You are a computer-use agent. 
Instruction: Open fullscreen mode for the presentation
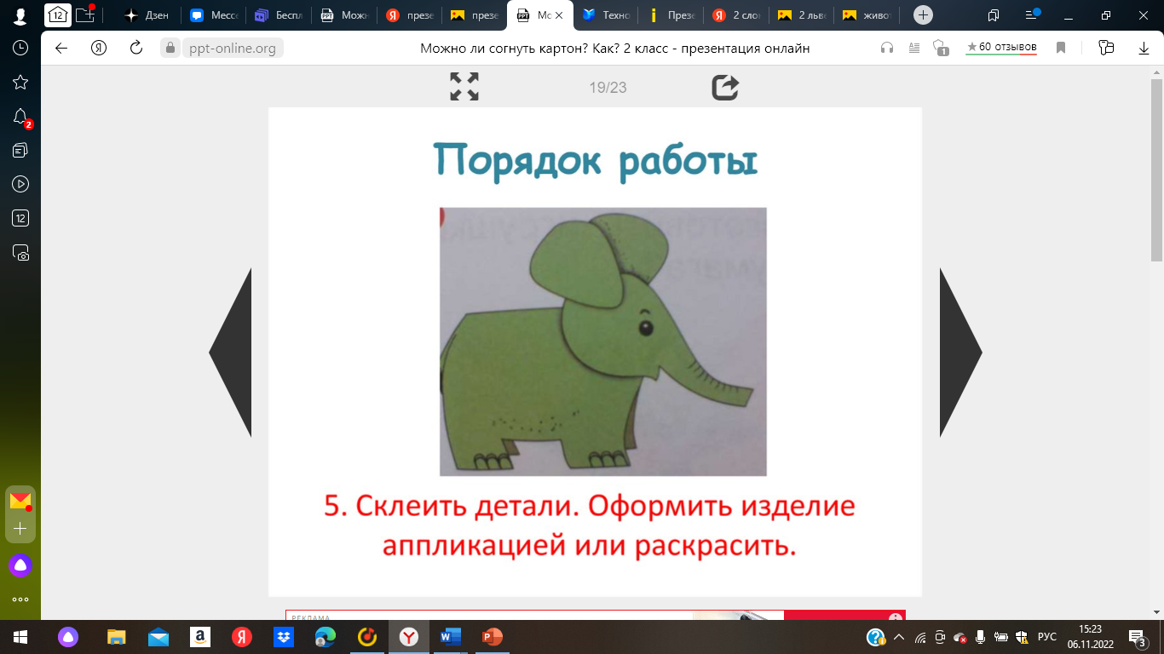(464, 86)
